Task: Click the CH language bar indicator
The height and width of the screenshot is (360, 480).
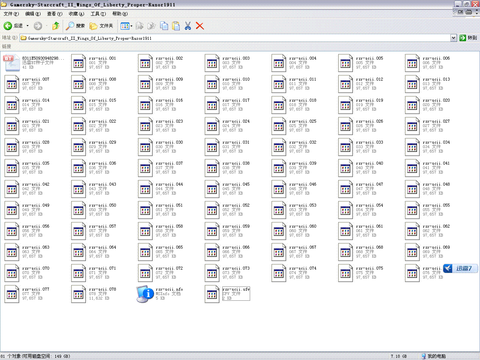Action: [x=460, y=12]
